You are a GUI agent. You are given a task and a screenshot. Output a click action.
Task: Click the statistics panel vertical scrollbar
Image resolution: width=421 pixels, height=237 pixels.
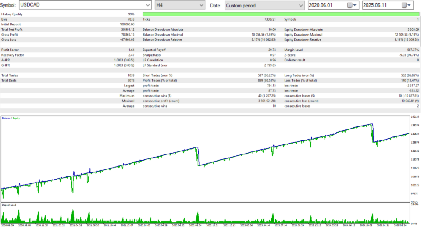click(x=420, y=62)
